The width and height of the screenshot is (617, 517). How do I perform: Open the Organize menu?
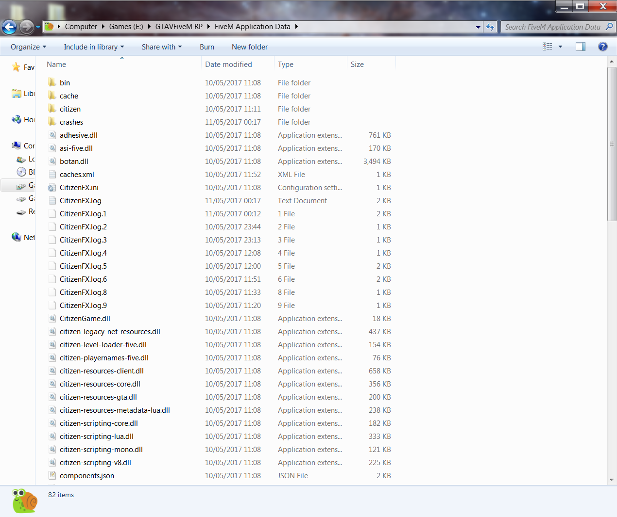point(29,47)
